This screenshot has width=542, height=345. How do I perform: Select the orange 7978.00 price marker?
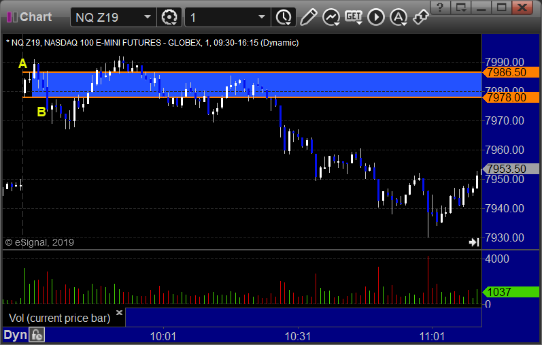(x=511, y=97)
